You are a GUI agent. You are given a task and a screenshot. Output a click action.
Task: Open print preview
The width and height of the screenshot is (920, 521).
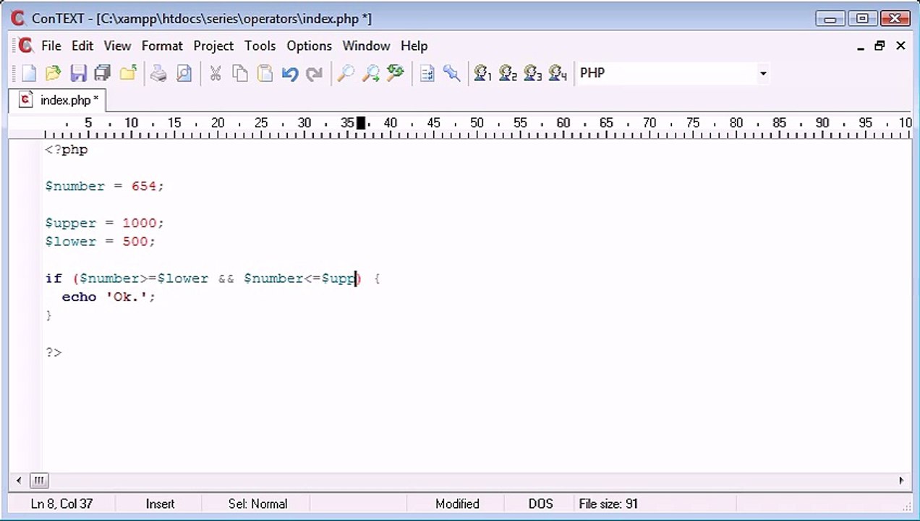184,73
